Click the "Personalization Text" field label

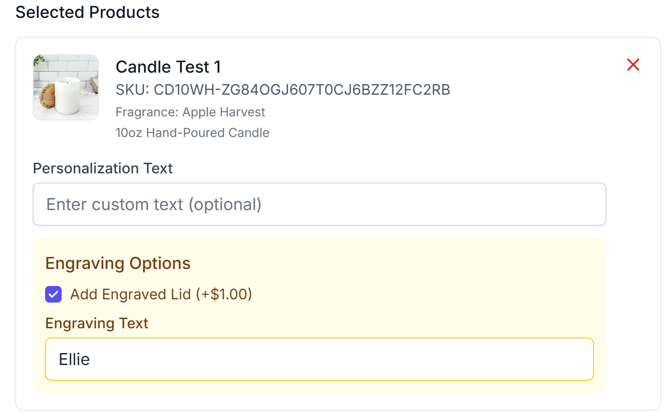click(x=103, y=168)
